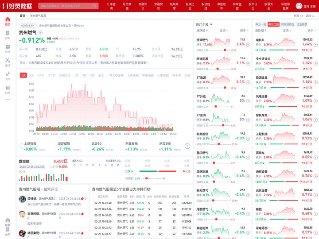Add ST浩源 with its plus icon
Viewport: 319px width, 239px height.
pos(248,82)
